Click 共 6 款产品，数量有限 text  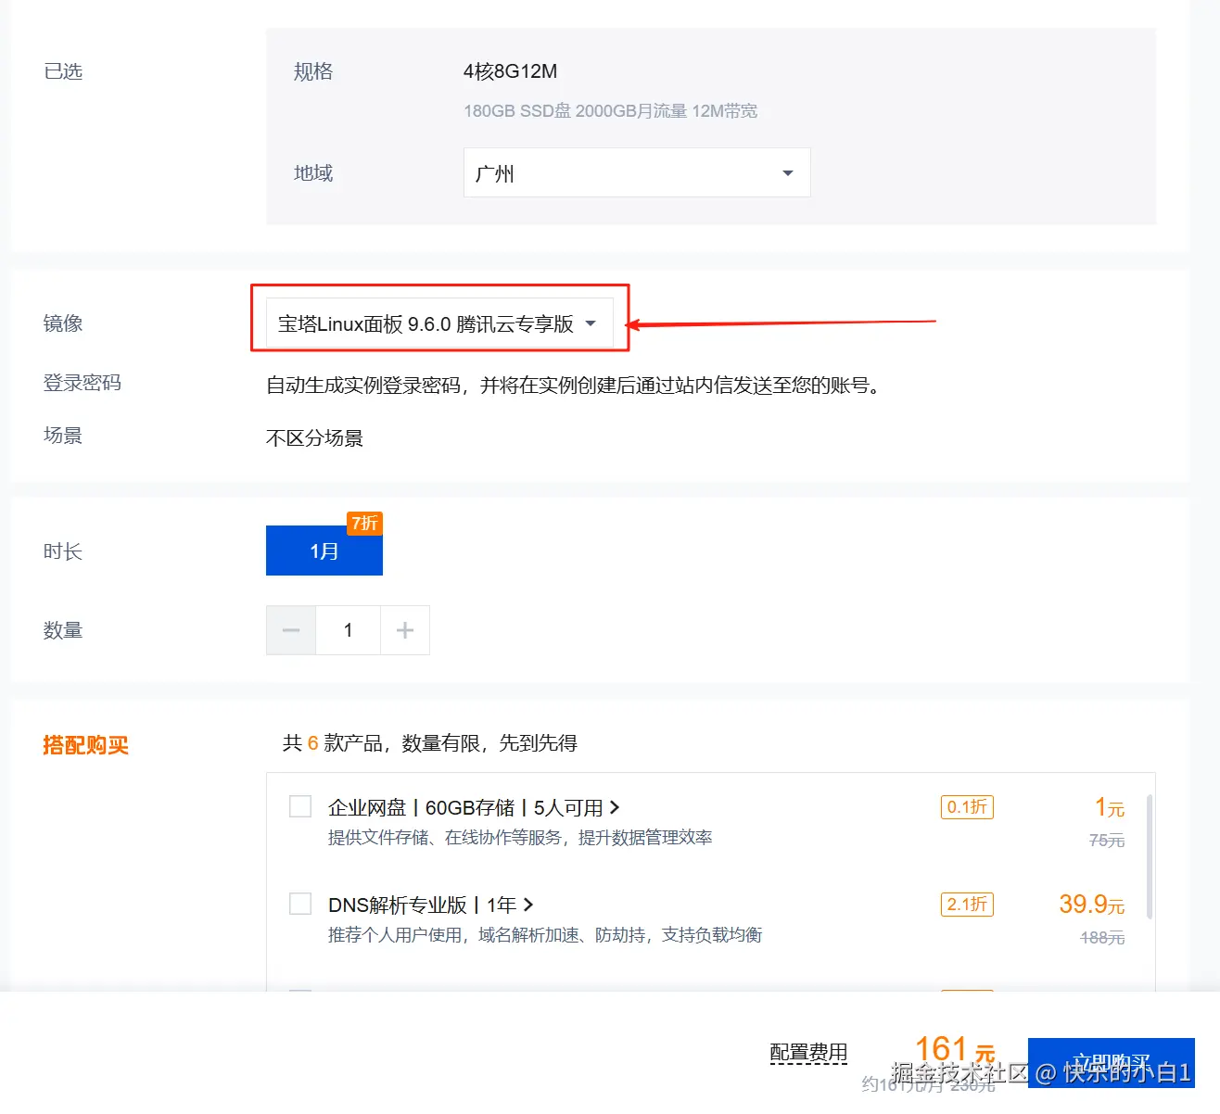click(430, 743)
